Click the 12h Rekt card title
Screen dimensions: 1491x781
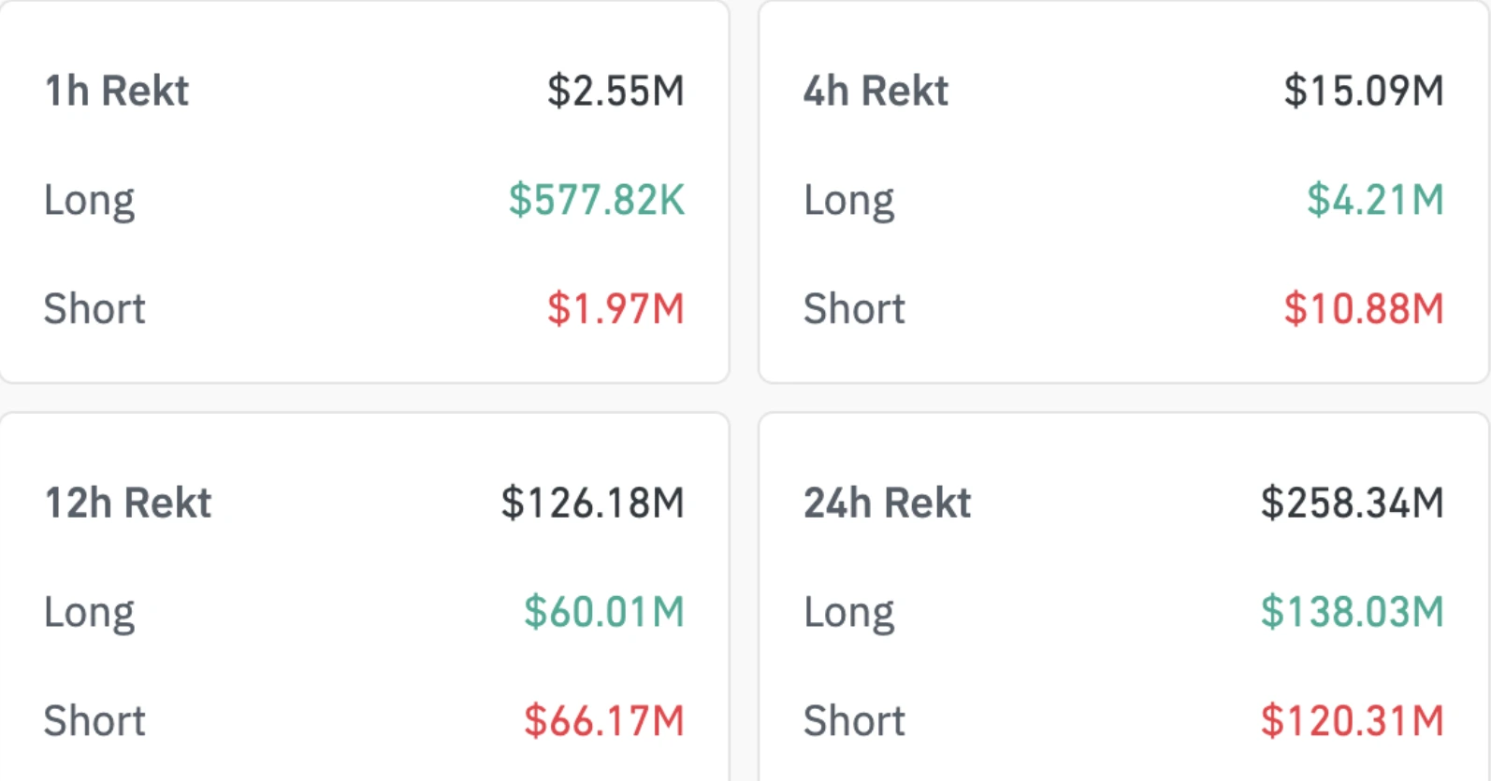tap(128, 504)
